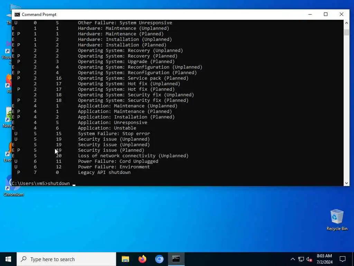Click 'Hardware: Maintenance (Unplanned)' text
This screenshot has width=354, height=266.
(x=123, y=28)
